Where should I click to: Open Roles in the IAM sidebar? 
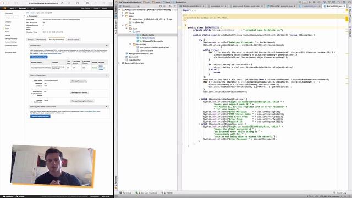click(x=7, y=32)
